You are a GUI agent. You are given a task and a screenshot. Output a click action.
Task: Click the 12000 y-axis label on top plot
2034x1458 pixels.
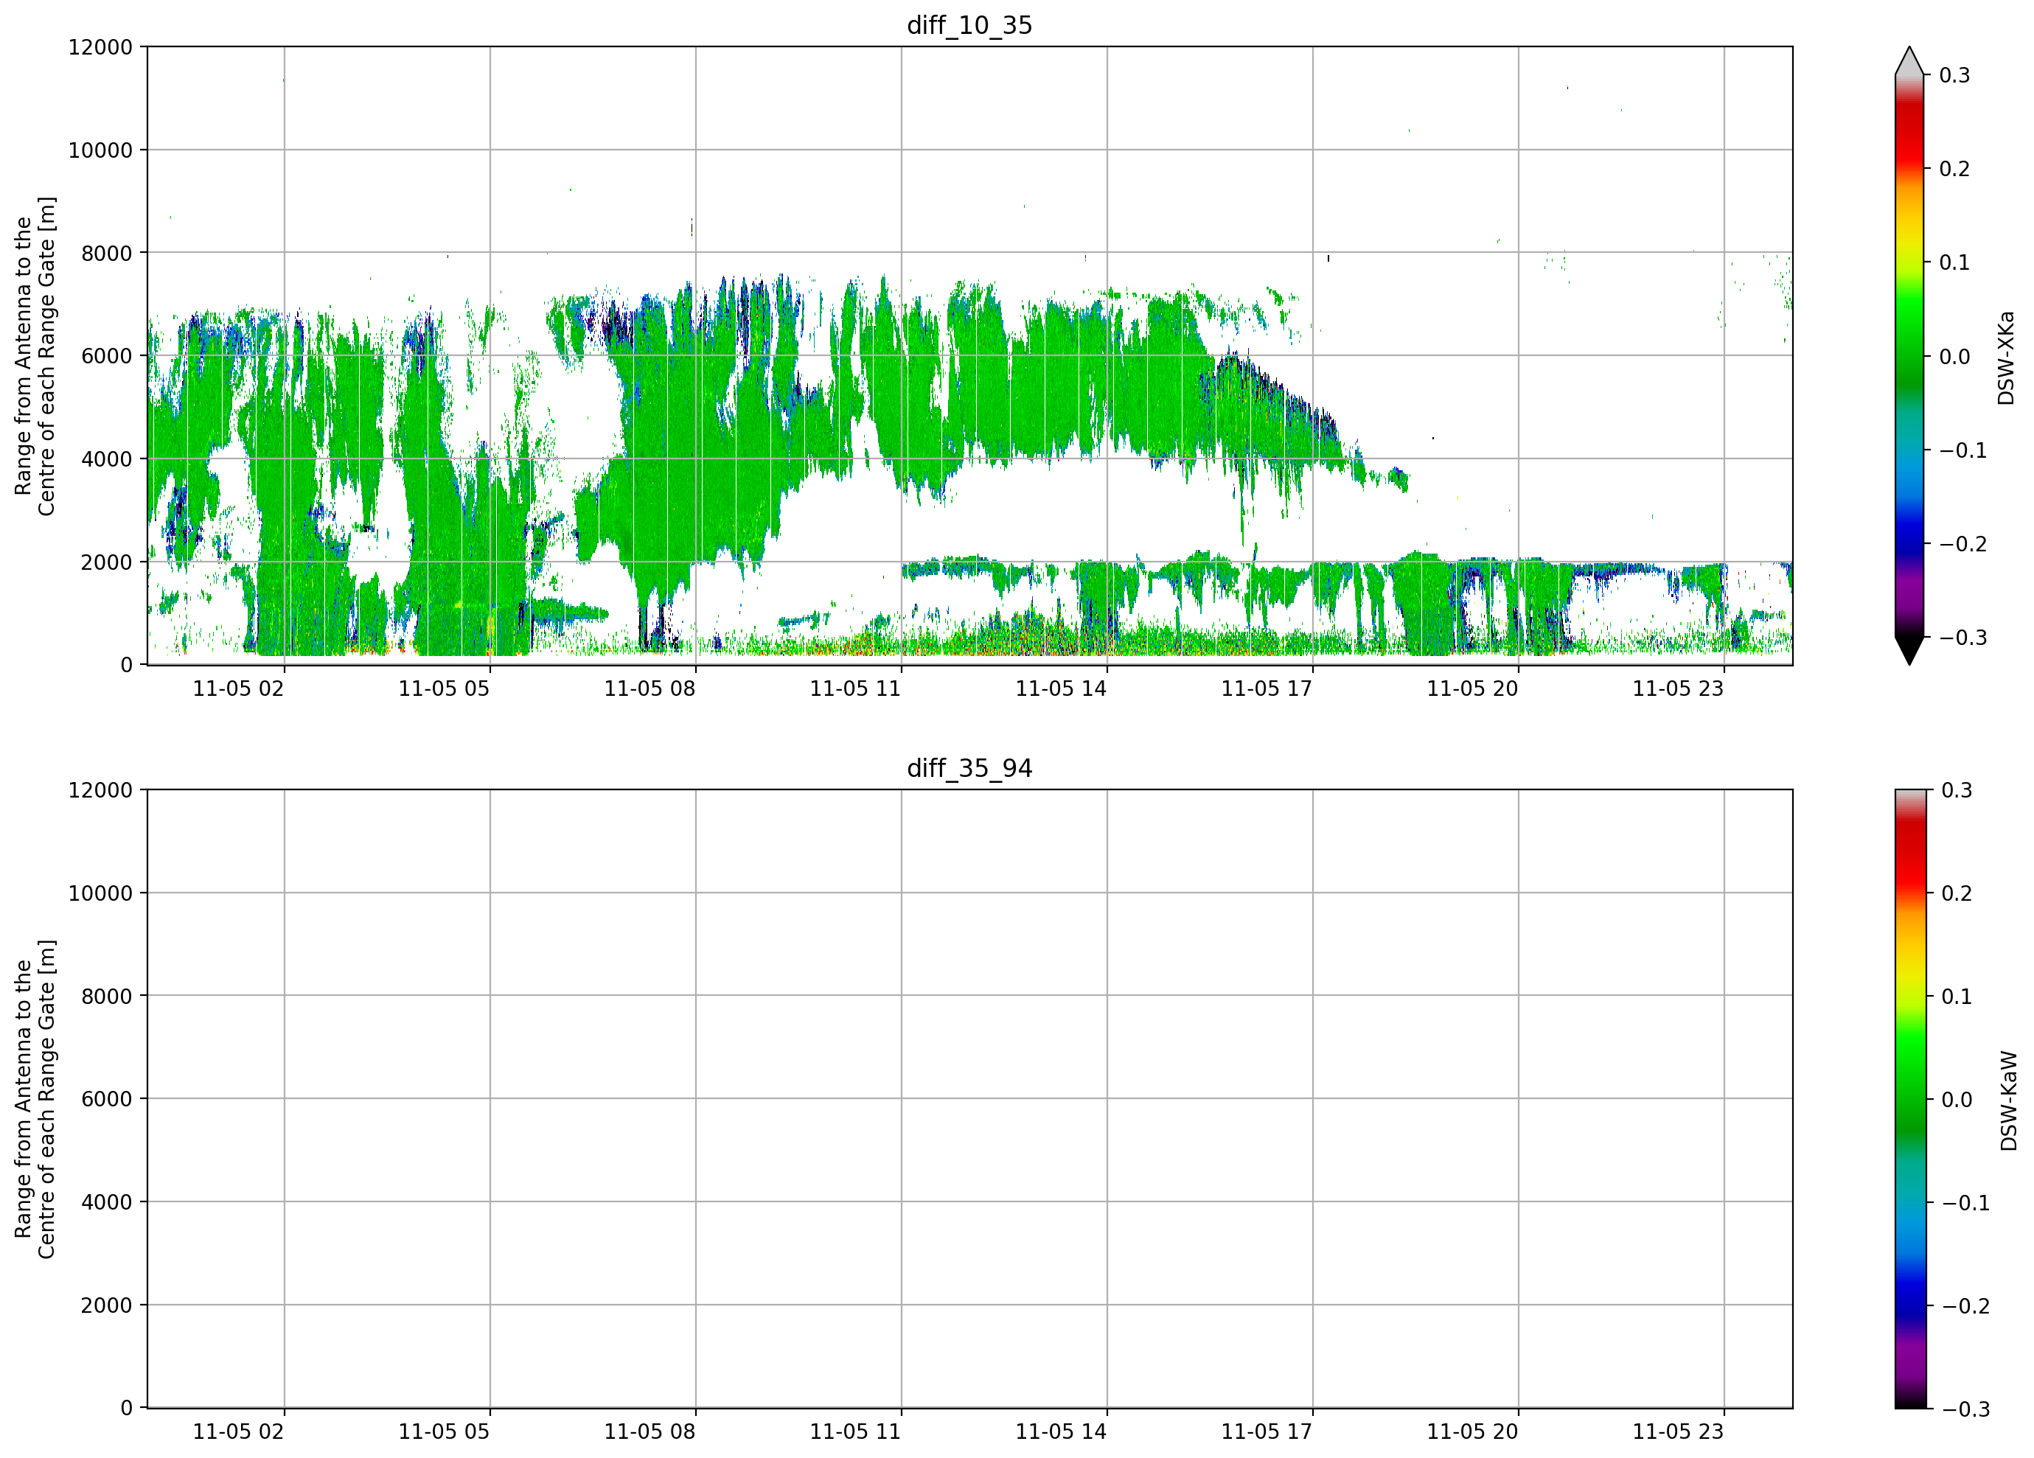[100, 47]
